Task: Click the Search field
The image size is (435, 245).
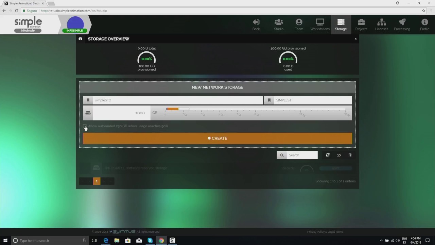Action: click(x=302, y=155)
